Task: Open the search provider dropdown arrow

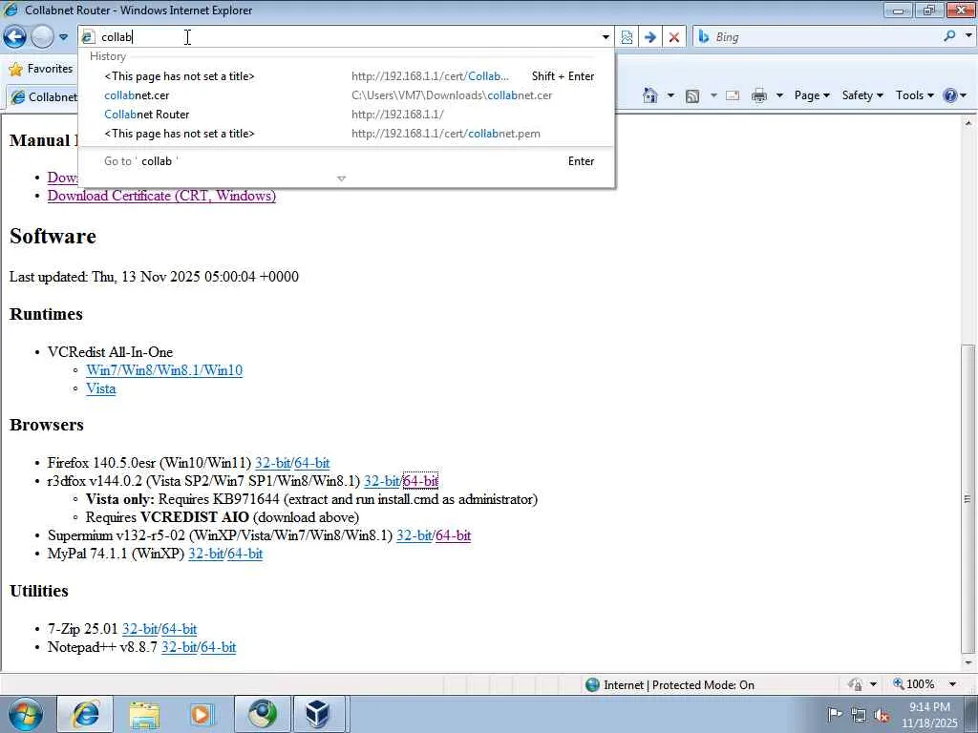Action: tap(968, 35)
